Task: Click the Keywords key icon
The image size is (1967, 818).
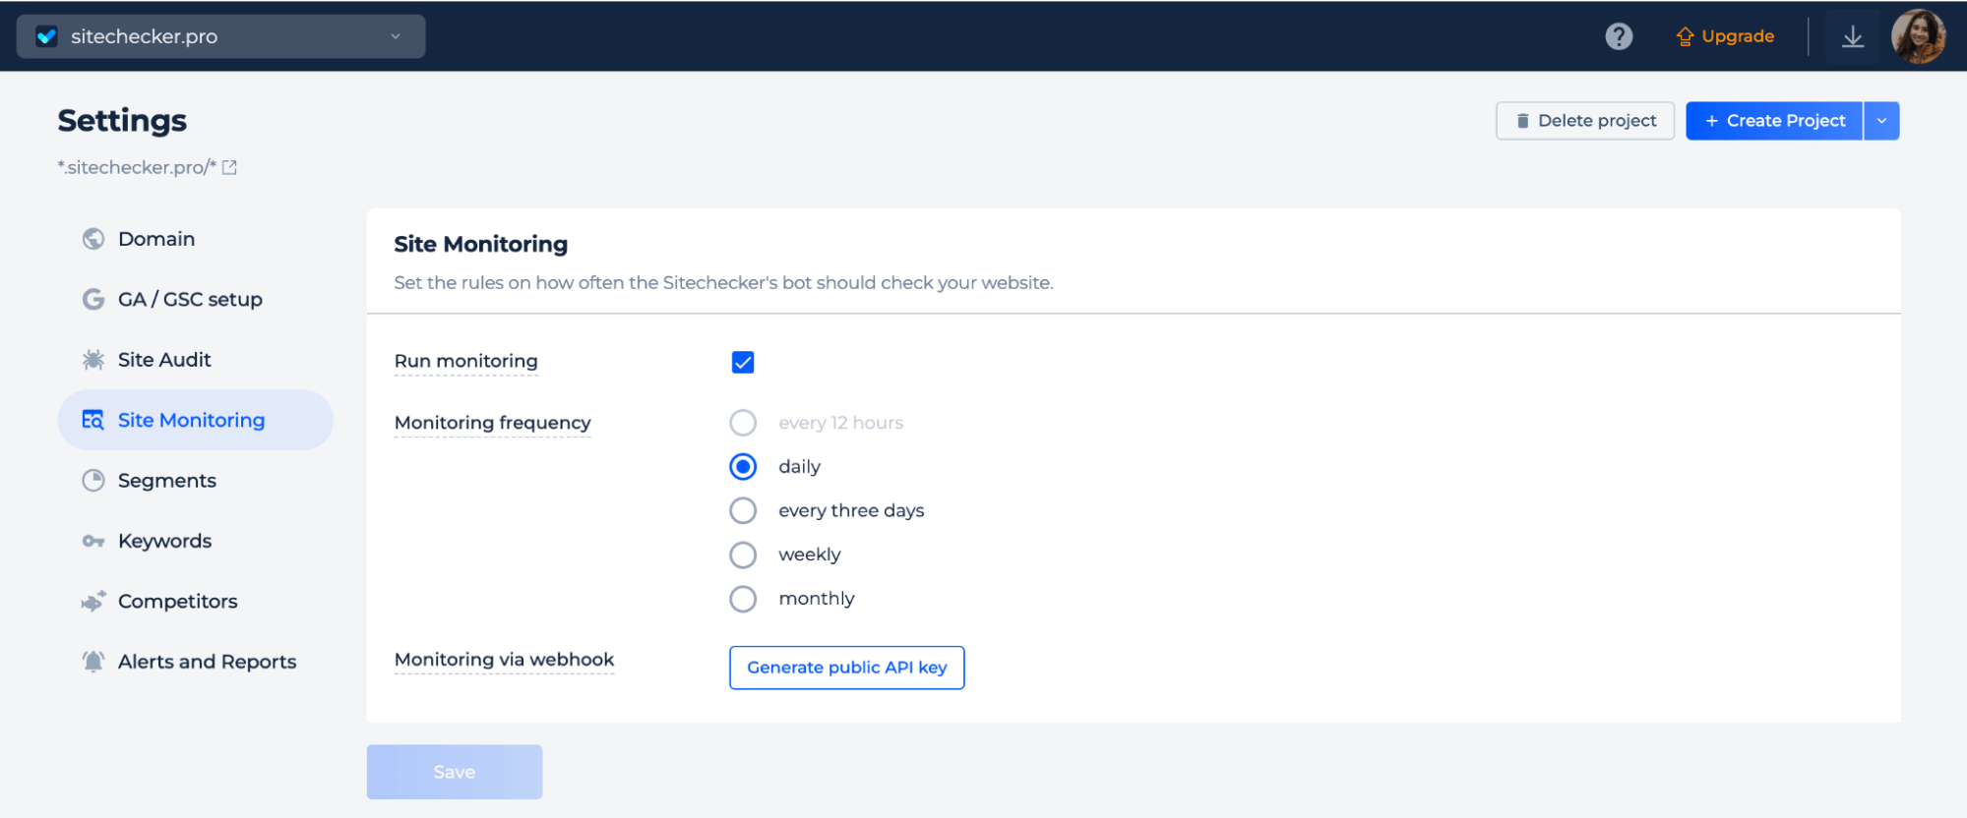Action: (x=93, y=541)
